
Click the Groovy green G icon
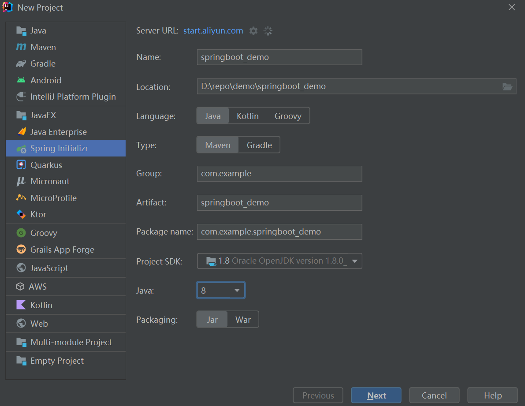21,233
